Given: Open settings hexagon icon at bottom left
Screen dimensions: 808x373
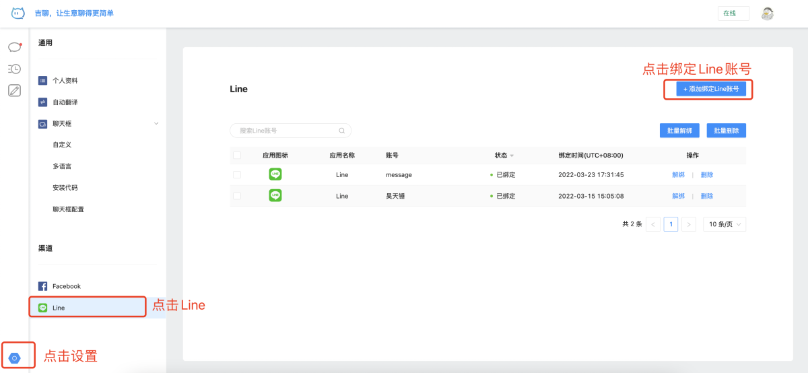Looking at the screenshot, I should [x=15, y=358].
